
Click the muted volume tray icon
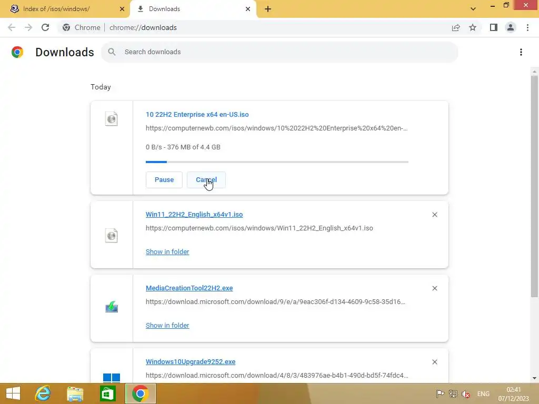[466, 393]
